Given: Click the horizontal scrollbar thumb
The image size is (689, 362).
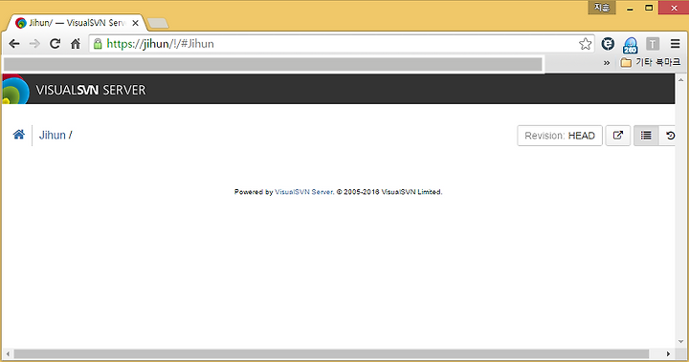Looking at the screenshot, I should 331,353.
